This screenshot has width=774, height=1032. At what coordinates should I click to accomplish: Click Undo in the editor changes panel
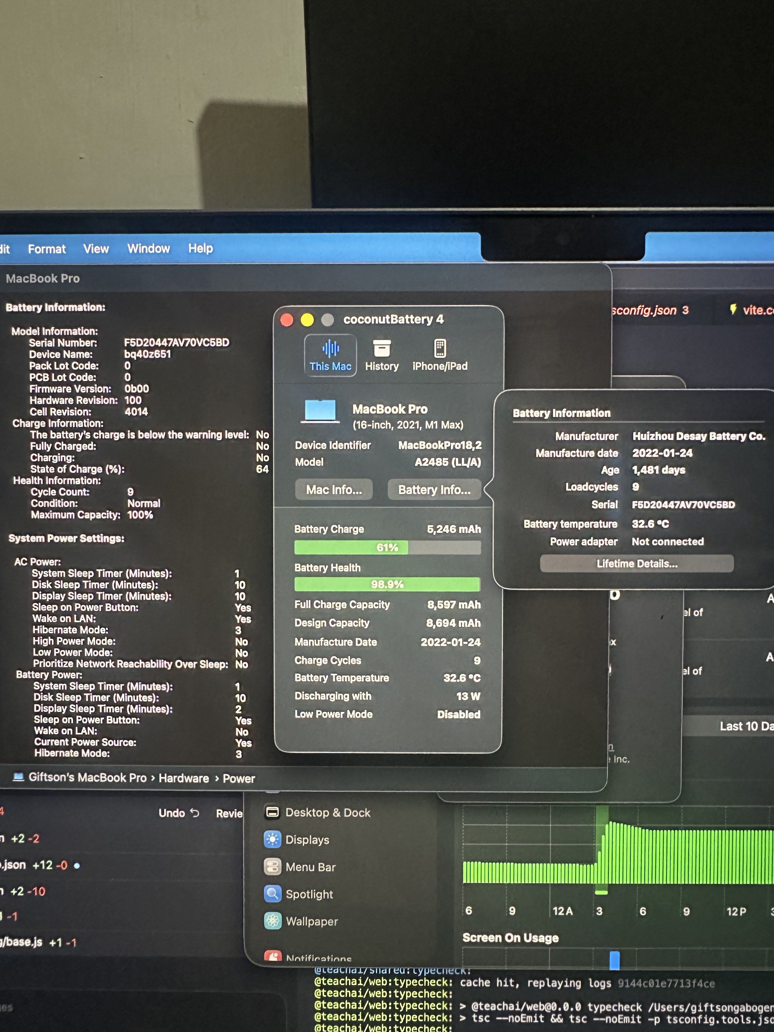[x=179, y=813]
